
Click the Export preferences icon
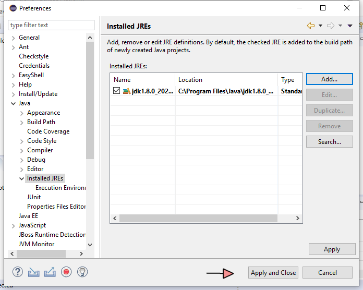pyautogui.click(x=50, y=272)
